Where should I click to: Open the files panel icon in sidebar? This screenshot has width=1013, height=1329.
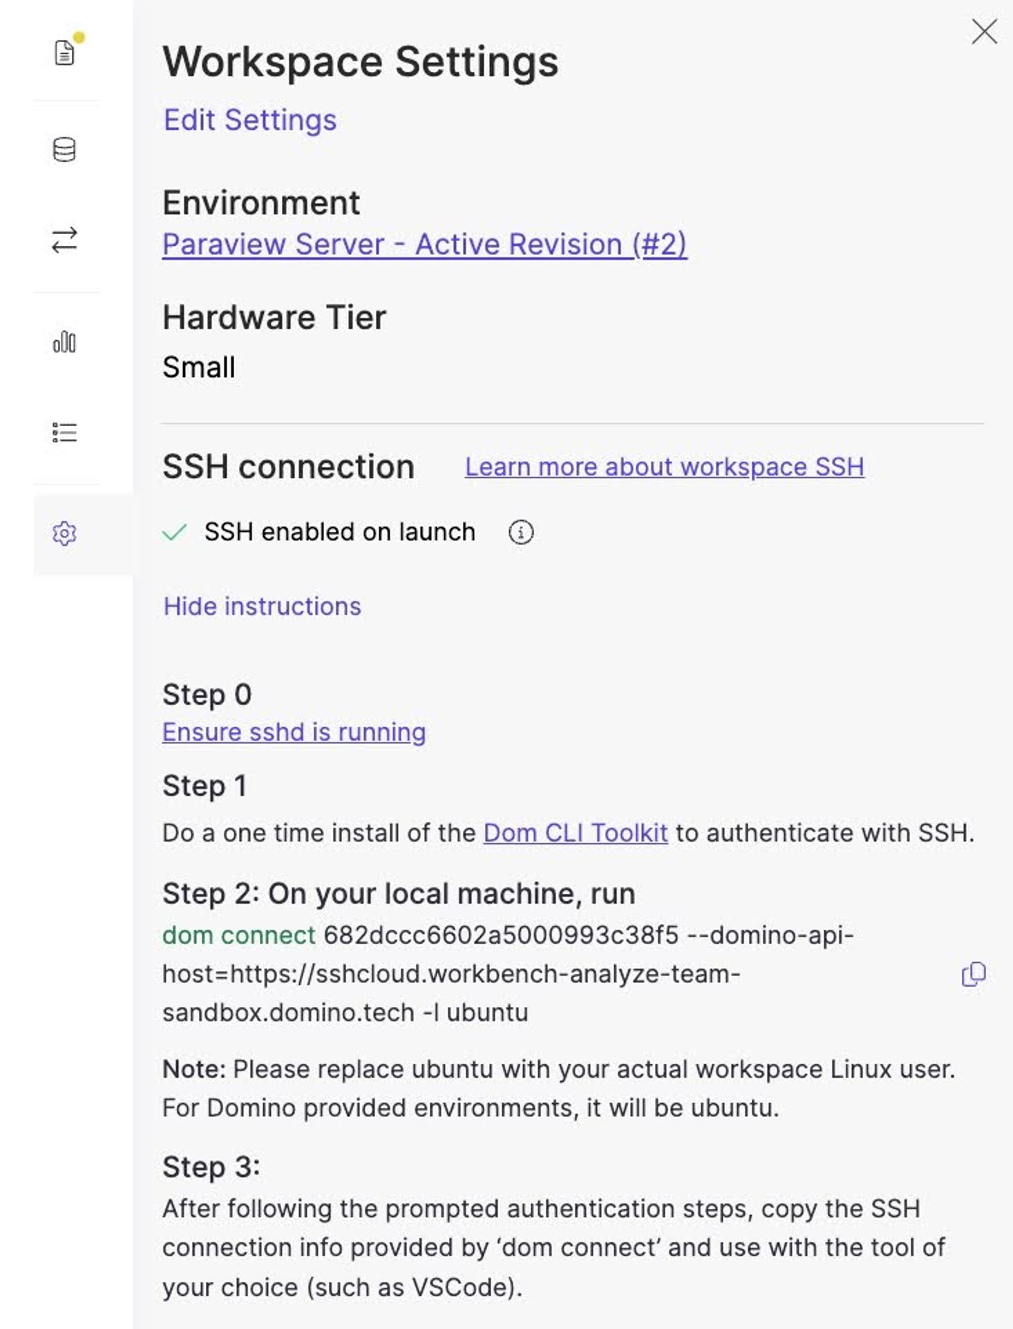pyautogui.click(x=64, y=52)
